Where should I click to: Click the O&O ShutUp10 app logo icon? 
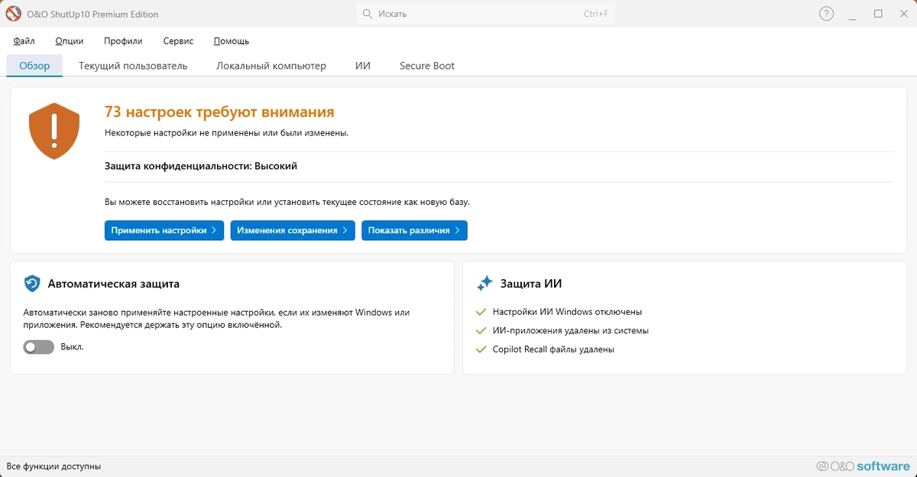pos(14,14)
